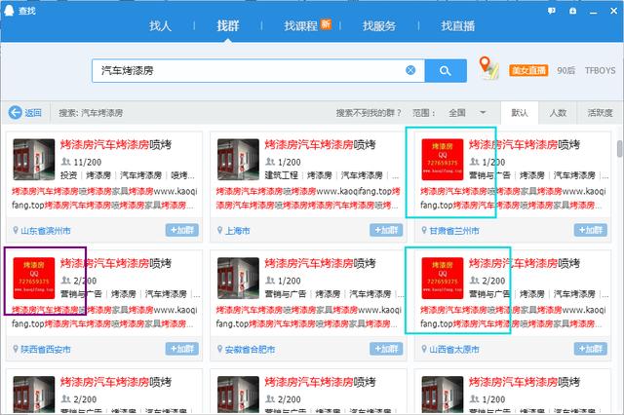Click the 投资 tag in the 滨州市 card
Screen dimensions: 624x415
point(69,175)
